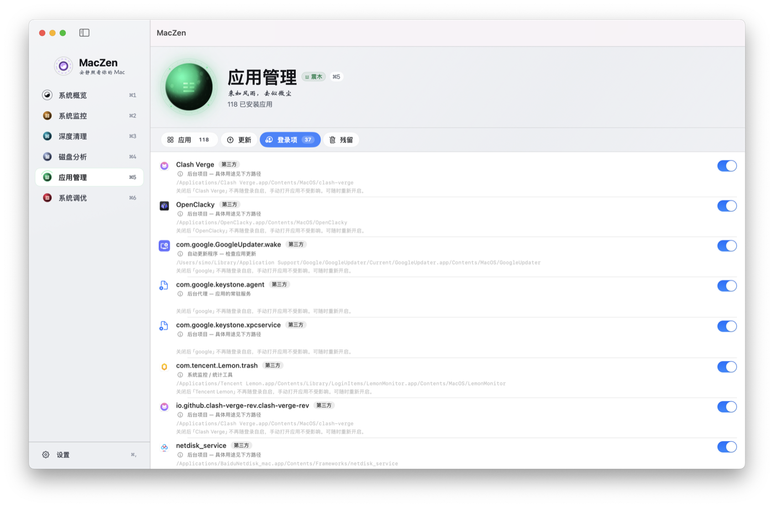This screenshot has width=774, height=507.
Task: Click the 系统概览 sidebar icon
Action: coord(48,95)
